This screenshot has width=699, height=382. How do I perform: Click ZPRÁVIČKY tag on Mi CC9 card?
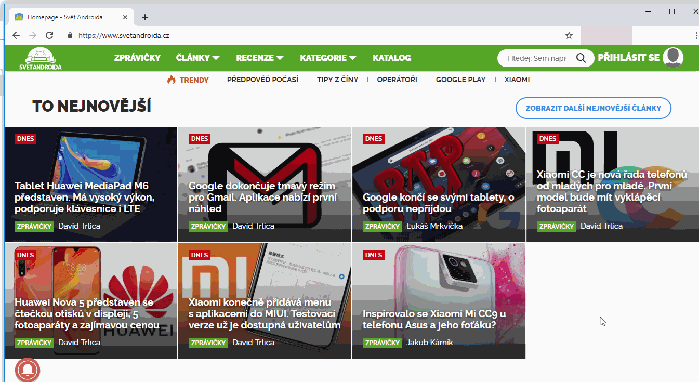tap(383, 343)
